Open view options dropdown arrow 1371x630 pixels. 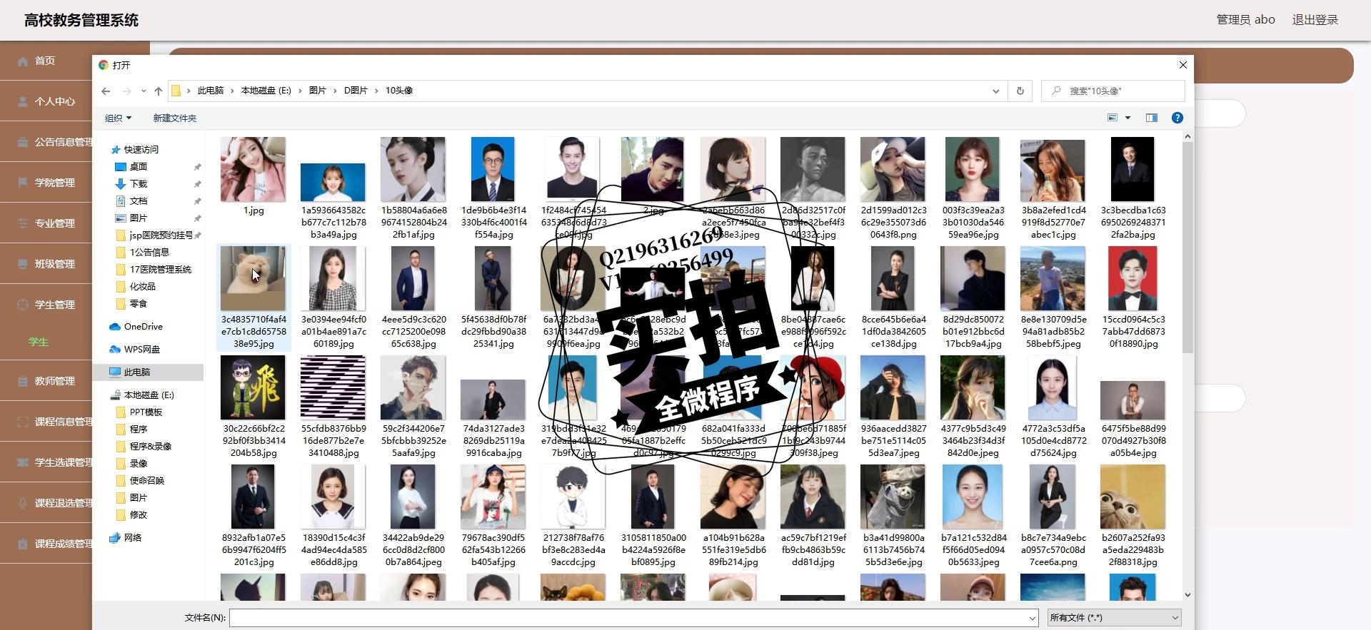coord(1128,118)
